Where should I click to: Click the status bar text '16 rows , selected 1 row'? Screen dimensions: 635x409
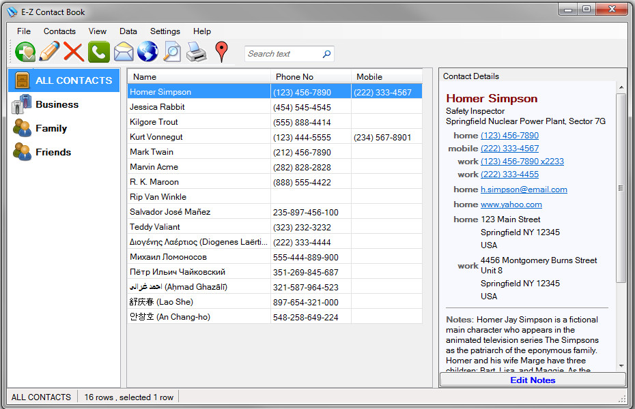click(129, 397)
